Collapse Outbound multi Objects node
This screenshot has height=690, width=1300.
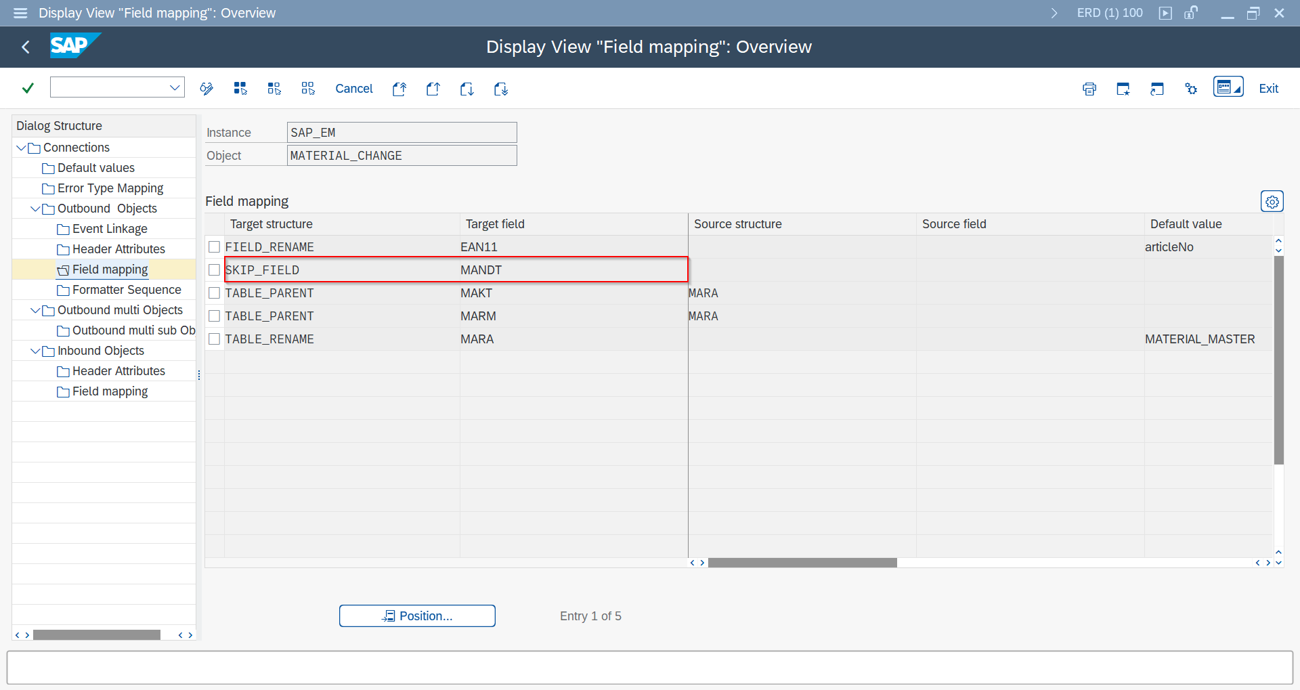point(35,310)
